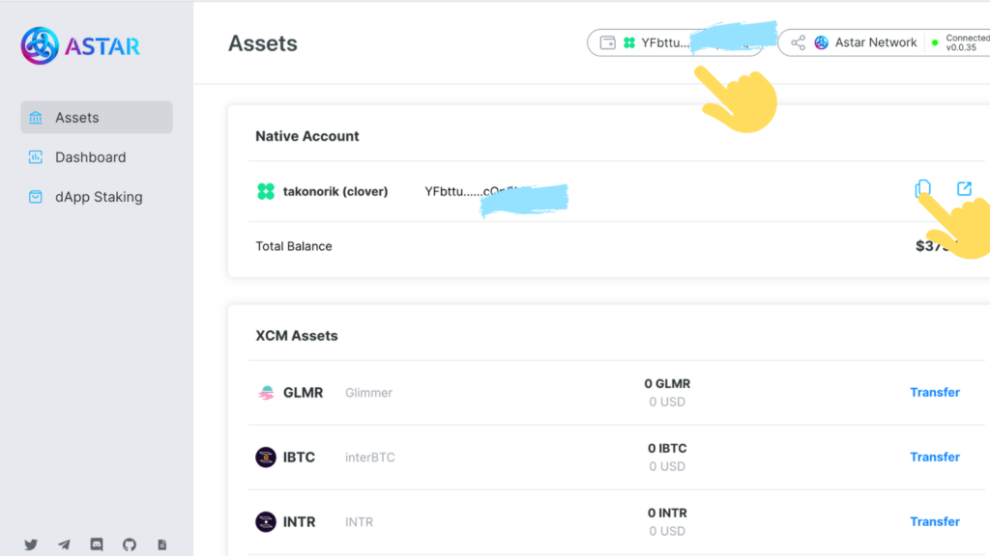Click the share nodes icon beside Astar Network
This screenshot has width=990, height=556.
[x=798, y=42]
